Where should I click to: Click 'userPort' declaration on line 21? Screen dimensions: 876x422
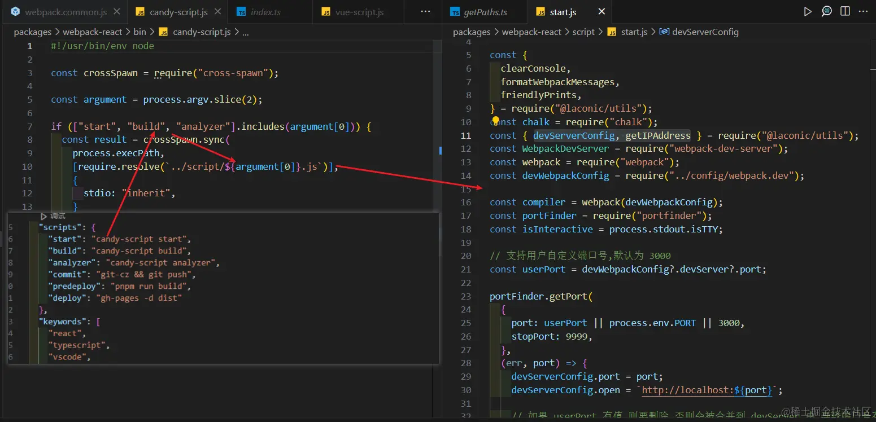pos(543,269)
